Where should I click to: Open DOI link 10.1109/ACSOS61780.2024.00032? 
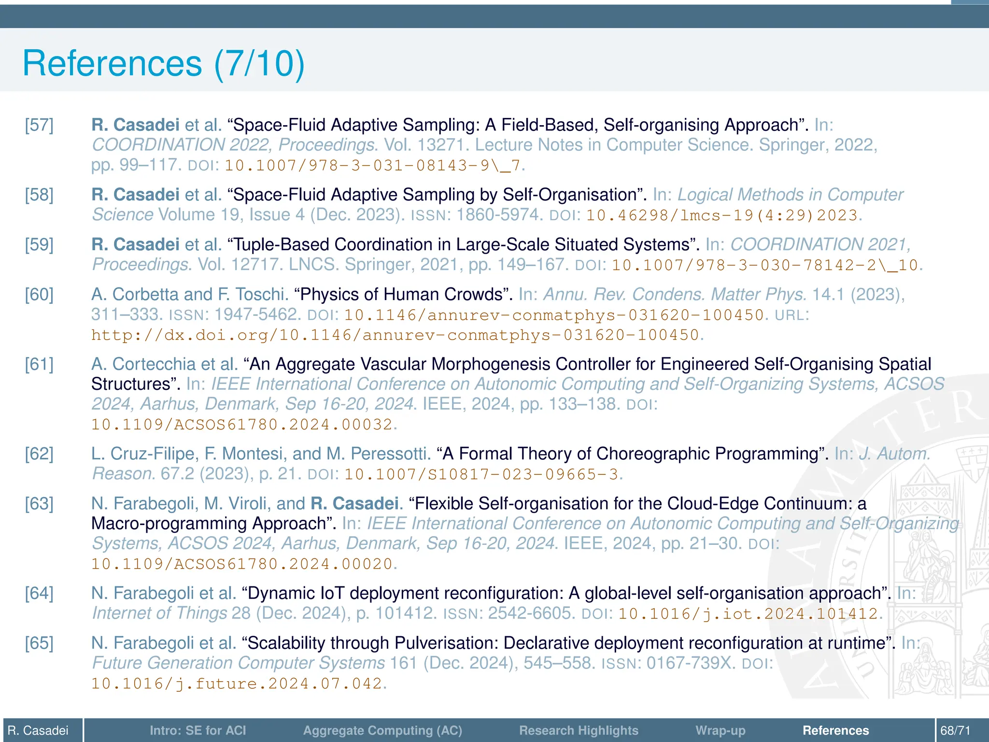tap(241, 424)
